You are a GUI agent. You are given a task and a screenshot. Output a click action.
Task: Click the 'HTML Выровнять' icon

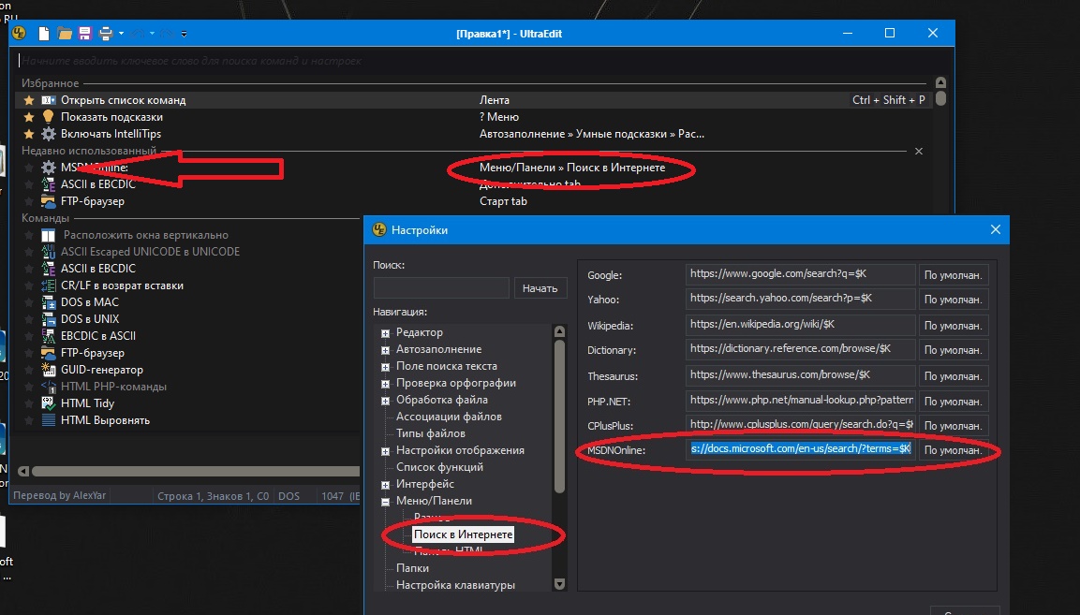pos(48,420)
